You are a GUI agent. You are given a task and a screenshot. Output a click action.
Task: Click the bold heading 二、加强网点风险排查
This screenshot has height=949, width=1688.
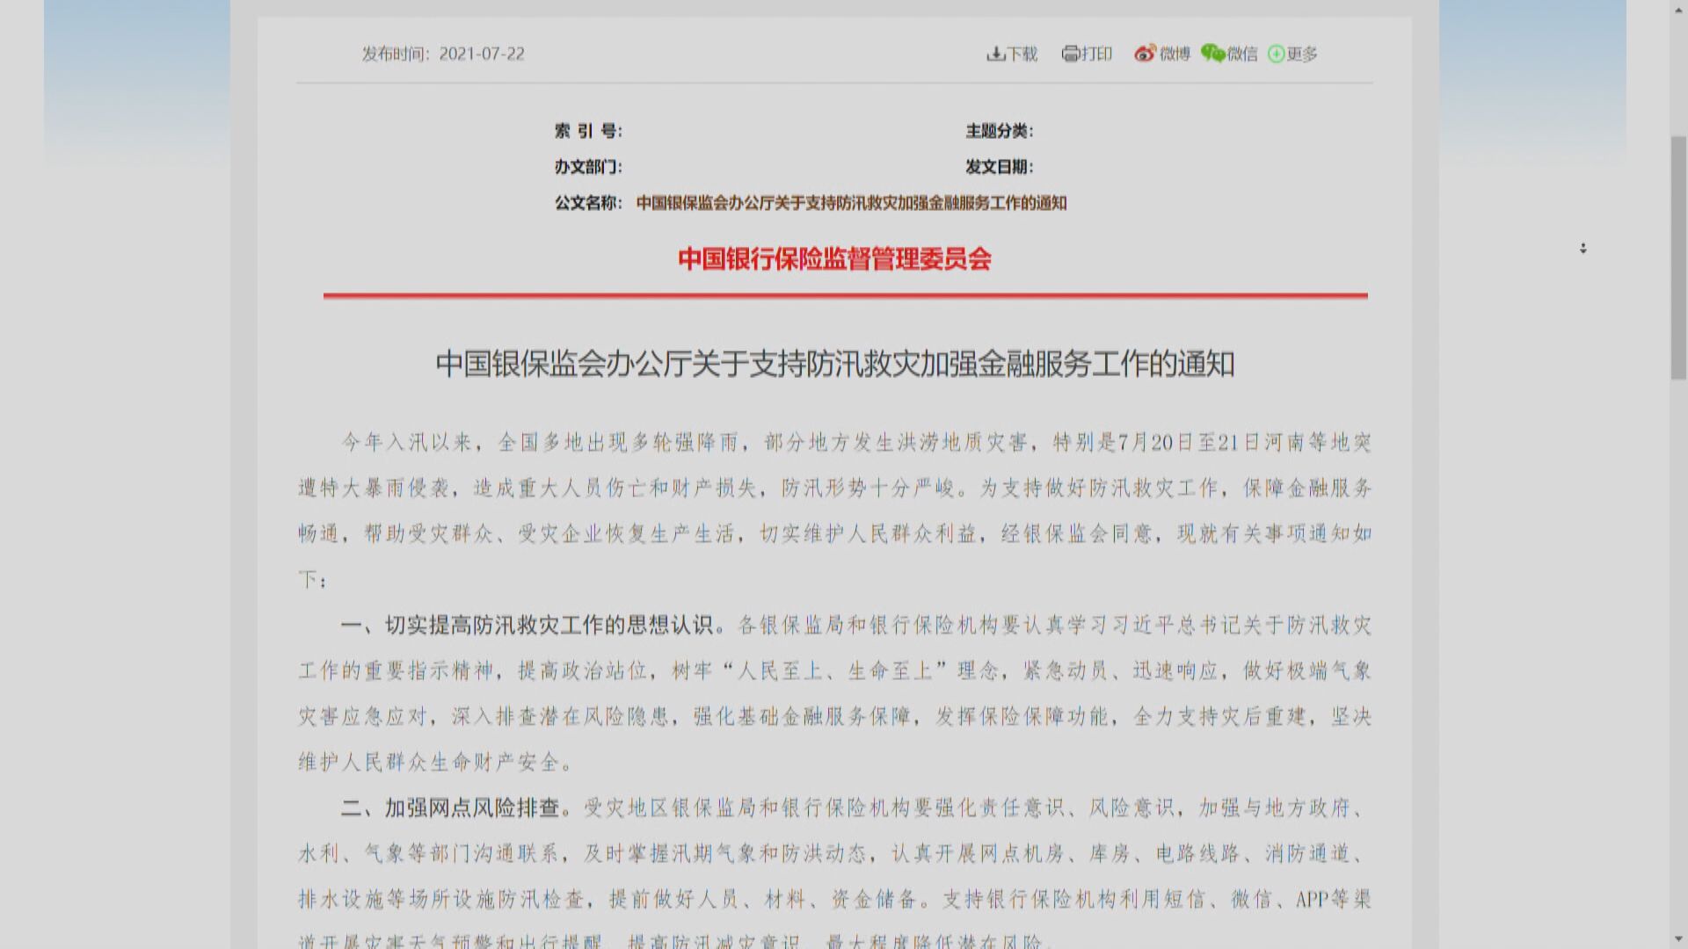(450, 808)
